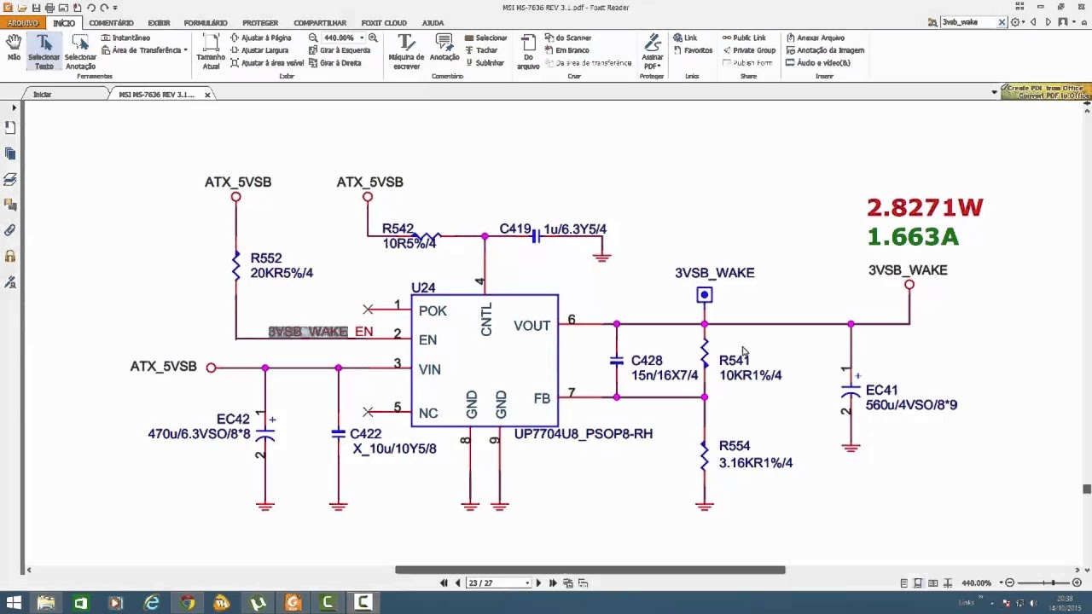
Task: Switch to the COMPARTILHAR ribbon tab
Action: click(320, 23)
